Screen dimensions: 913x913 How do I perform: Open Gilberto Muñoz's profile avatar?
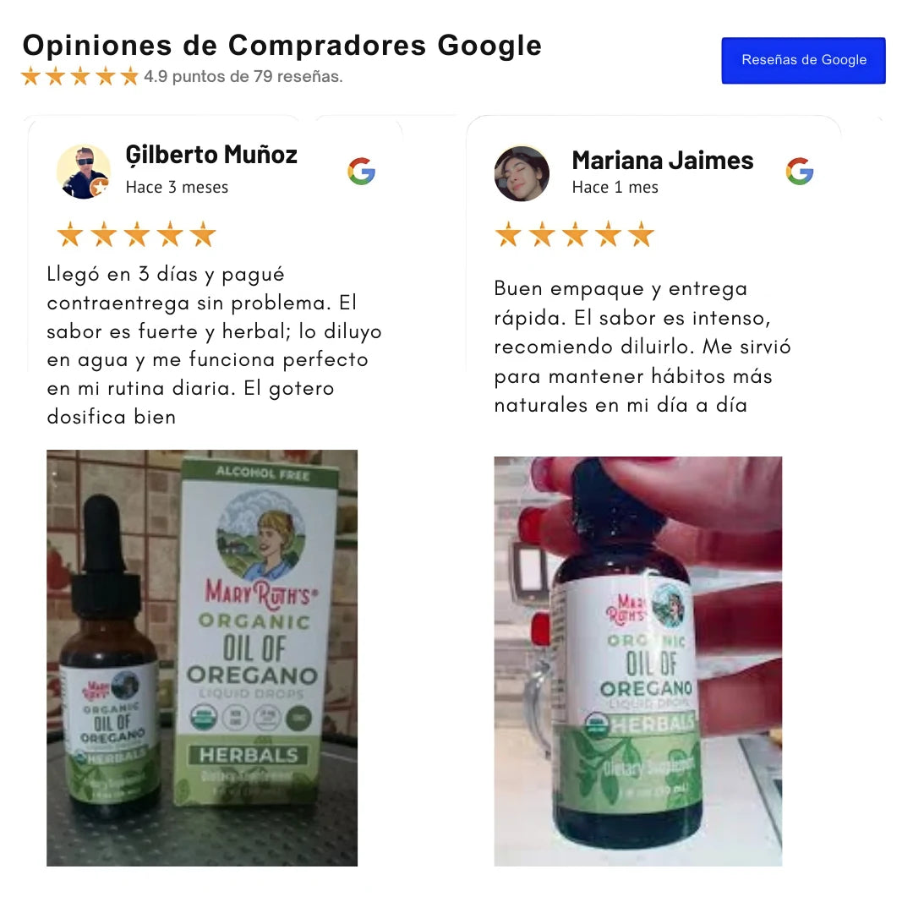(84, 172)
